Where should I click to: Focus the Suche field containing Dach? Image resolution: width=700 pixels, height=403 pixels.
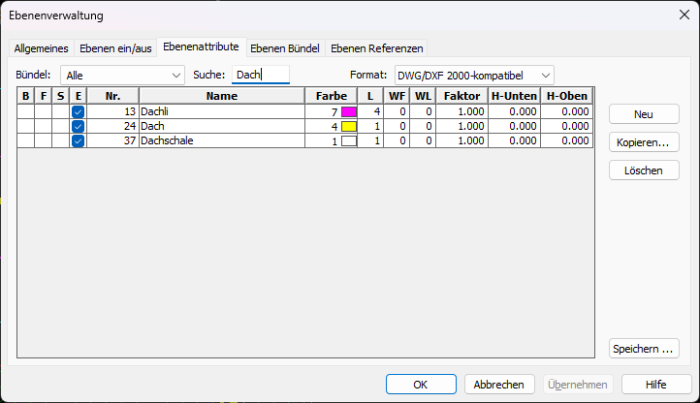[261, 75]
